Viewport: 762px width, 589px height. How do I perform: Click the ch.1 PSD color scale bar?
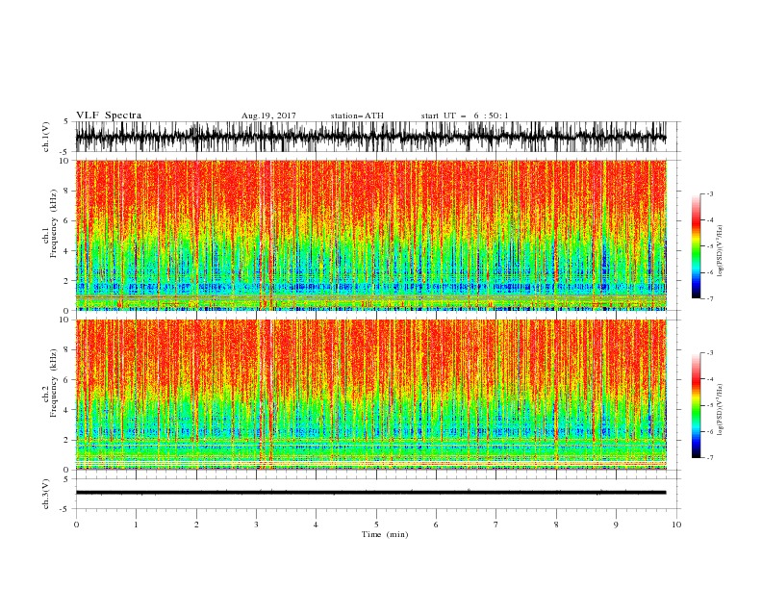pos(696,246)
